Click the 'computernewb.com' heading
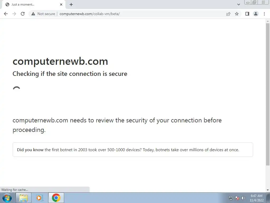 60,61
